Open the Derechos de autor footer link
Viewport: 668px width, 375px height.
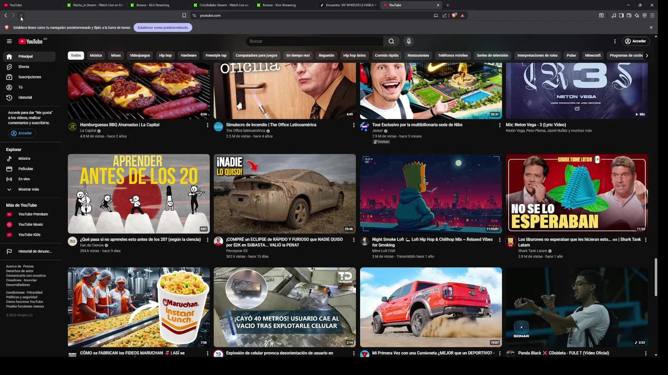[20, 271]
